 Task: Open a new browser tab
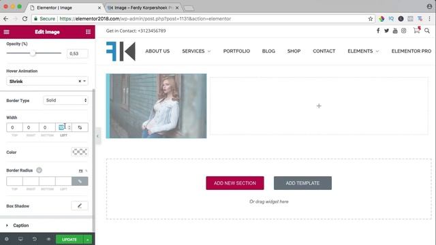189,8
